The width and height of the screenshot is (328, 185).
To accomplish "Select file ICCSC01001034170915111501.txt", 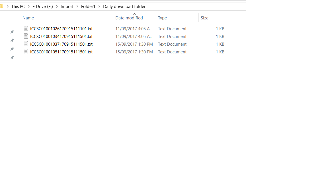I will pos(61,37).
